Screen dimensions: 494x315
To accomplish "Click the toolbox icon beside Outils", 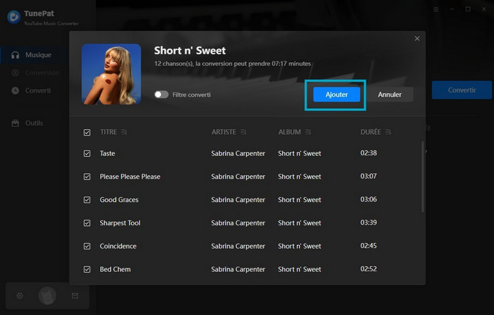I will (x=15, y=123).
